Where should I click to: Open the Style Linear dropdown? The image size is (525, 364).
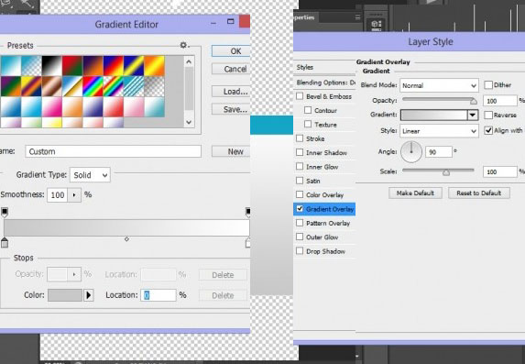(x=439, y=131)
